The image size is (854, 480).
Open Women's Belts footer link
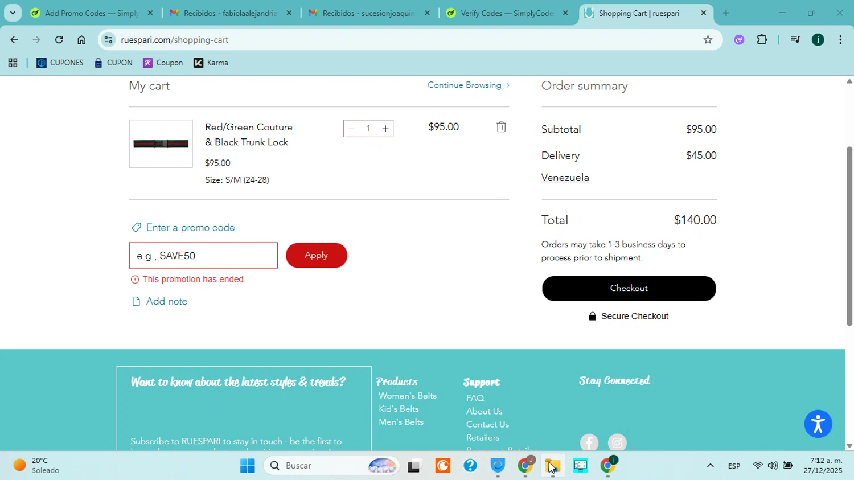408,396
